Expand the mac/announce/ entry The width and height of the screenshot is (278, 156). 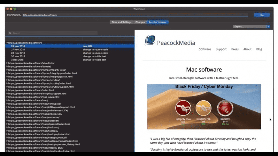tap(7, 117)
